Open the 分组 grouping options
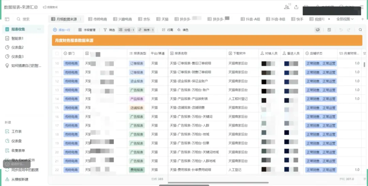Screen dimensions: 368x186 click(x=126, y=30)
